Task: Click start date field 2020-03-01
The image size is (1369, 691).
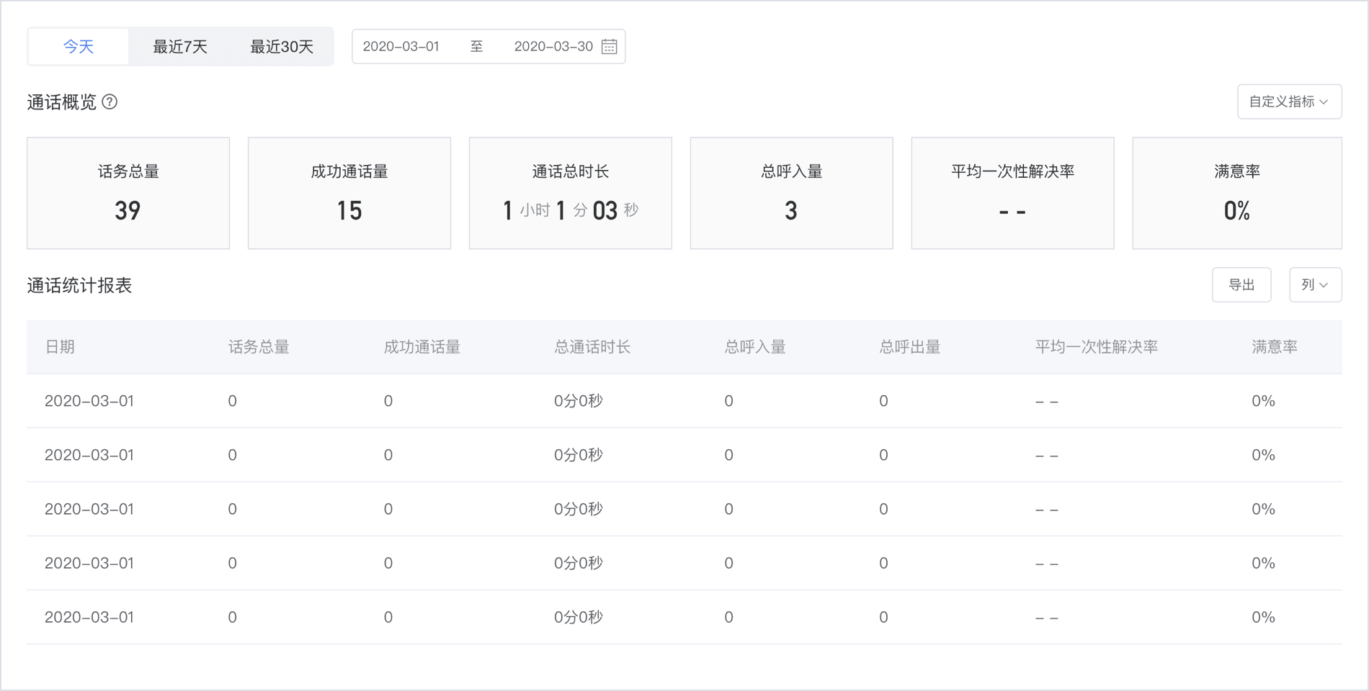Action: [401, 47]
